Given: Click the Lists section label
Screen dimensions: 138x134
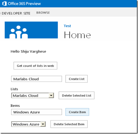Looking at the screenshot, I should (14, 89).
